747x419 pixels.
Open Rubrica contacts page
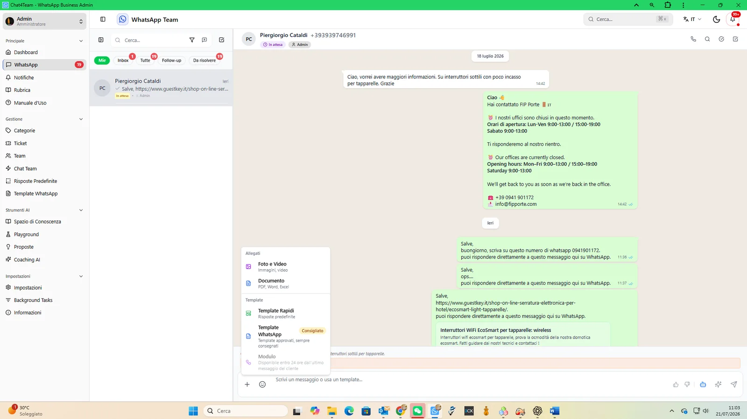point(45,90)
